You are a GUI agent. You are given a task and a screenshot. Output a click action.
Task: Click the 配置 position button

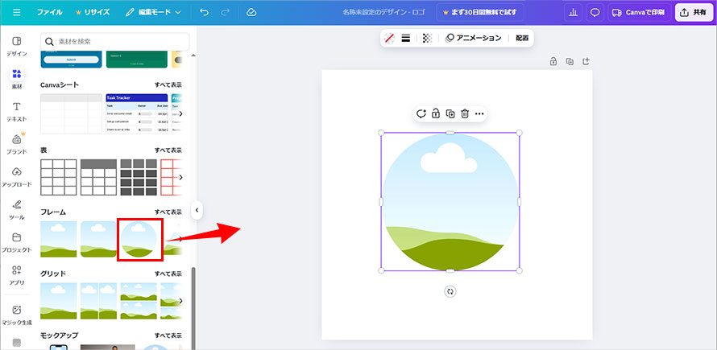(x=522, y=39)
